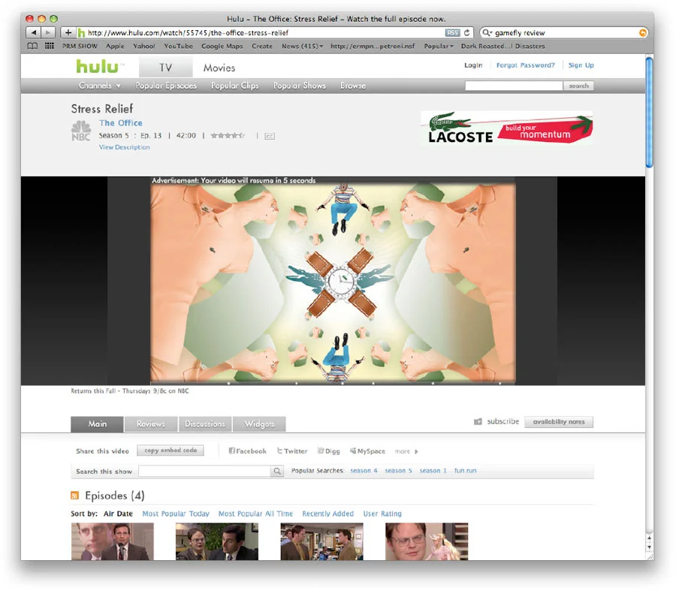
Task: Click the availability notes button
Action: (559, 421)
